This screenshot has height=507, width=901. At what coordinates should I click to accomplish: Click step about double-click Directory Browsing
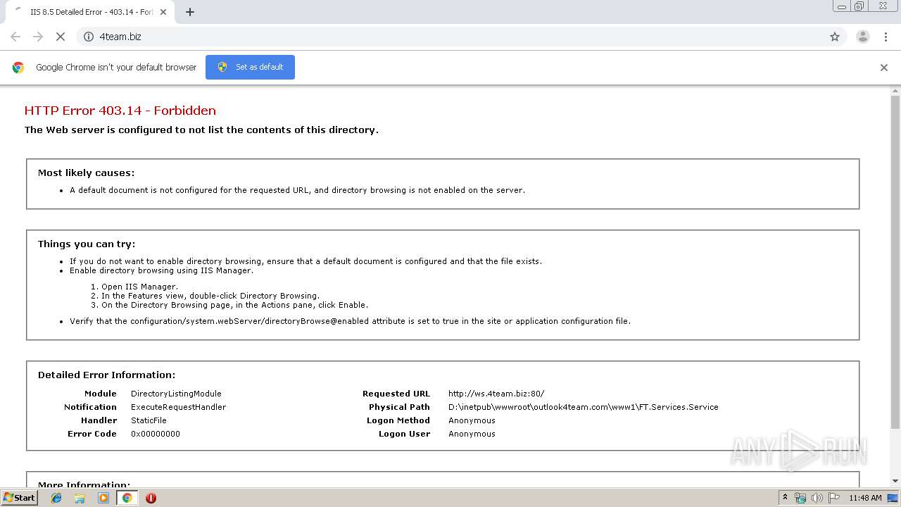[210, 296]
